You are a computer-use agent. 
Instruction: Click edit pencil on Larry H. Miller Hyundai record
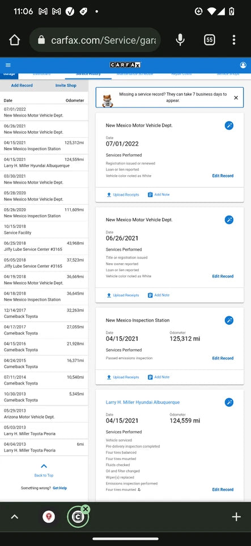point(229,403)
